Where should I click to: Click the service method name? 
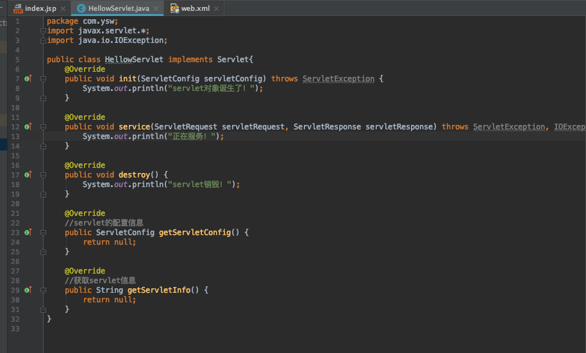pos(134,127)
